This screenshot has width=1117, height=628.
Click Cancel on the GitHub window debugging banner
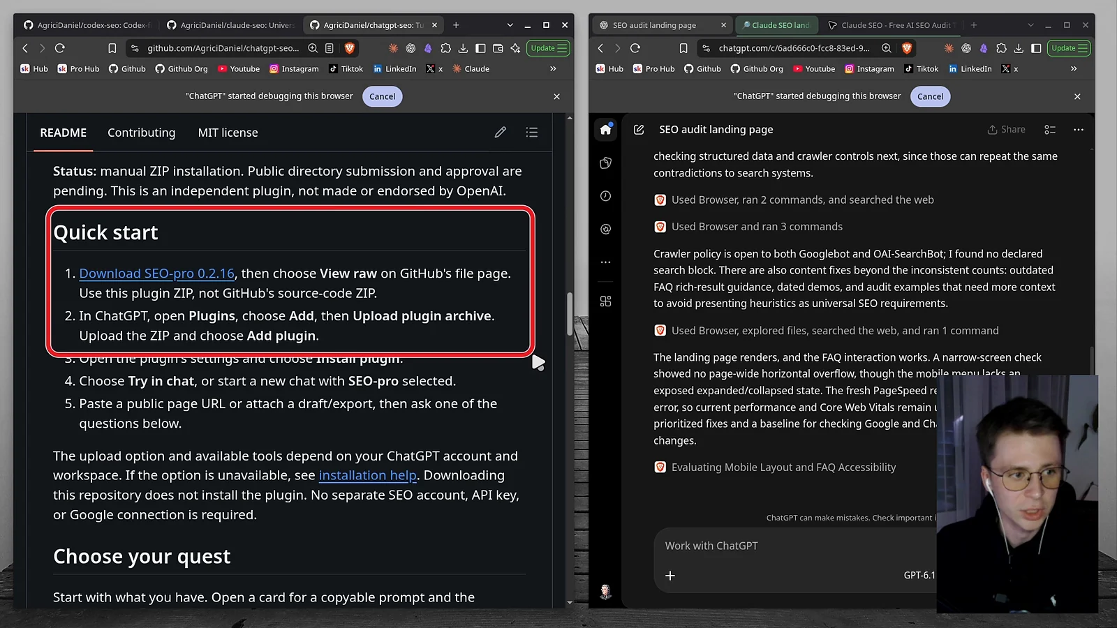(382, 96)
